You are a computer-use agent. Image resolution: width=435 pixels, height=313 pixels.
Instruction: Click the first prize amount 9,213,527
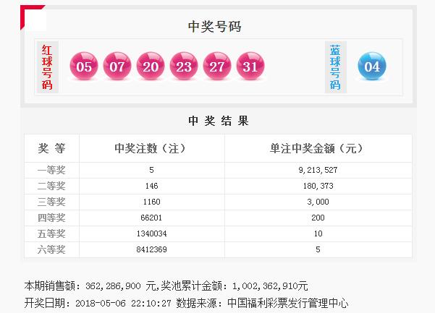click(318, 171)
